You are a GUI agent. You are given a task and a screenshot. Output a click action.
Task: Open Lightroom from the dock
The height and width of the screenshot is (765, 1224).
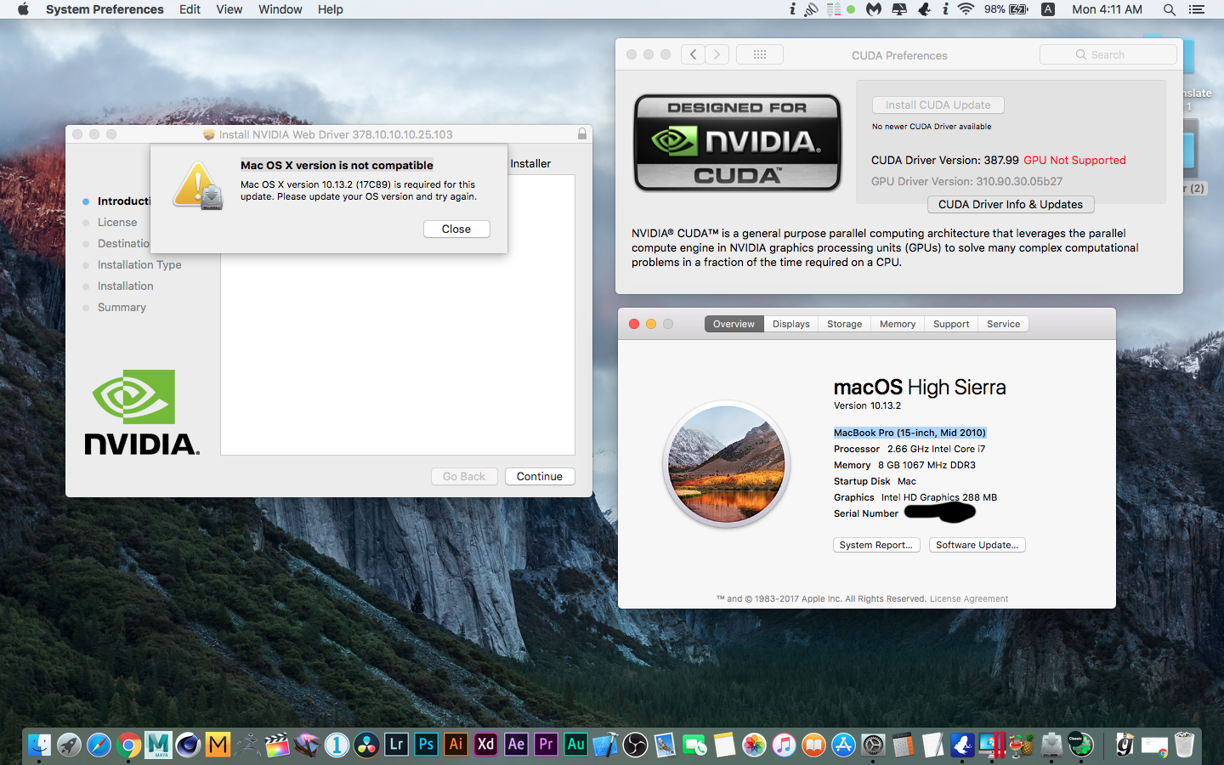click(x=396, y=745)
